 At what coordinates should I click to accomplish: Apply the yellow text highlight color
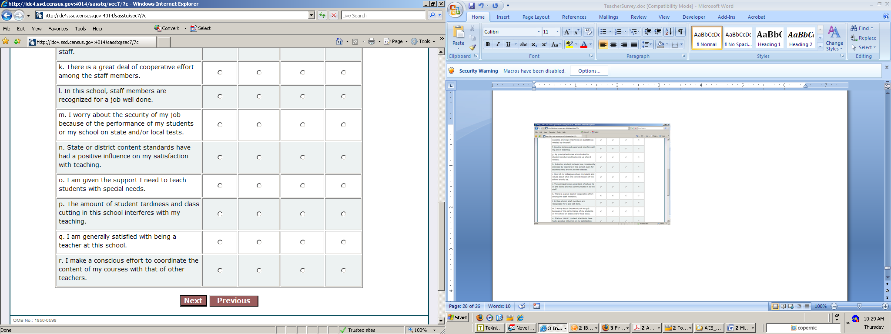point(569,44)
